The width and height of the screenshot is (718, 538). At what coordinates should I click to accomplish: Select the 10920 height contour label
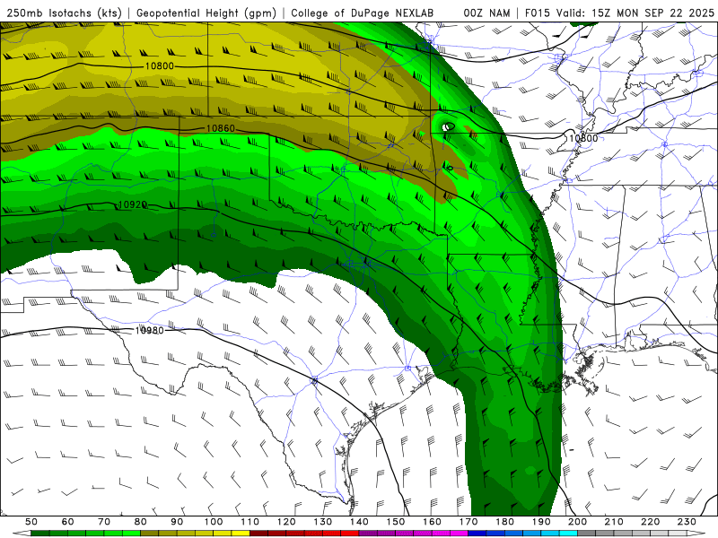(x=132, y=204)
